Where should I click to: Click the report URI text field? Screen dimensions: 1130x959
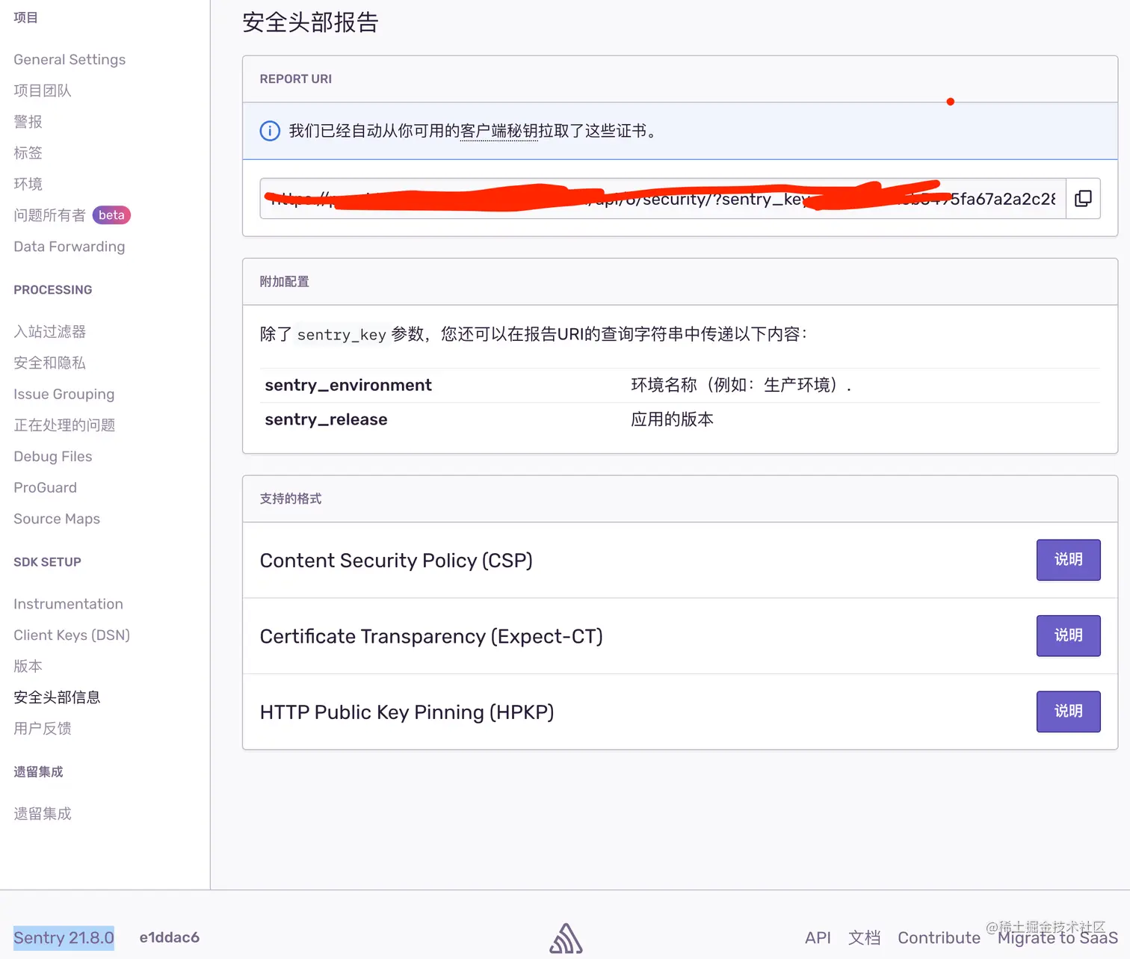(x=663, y=198)
